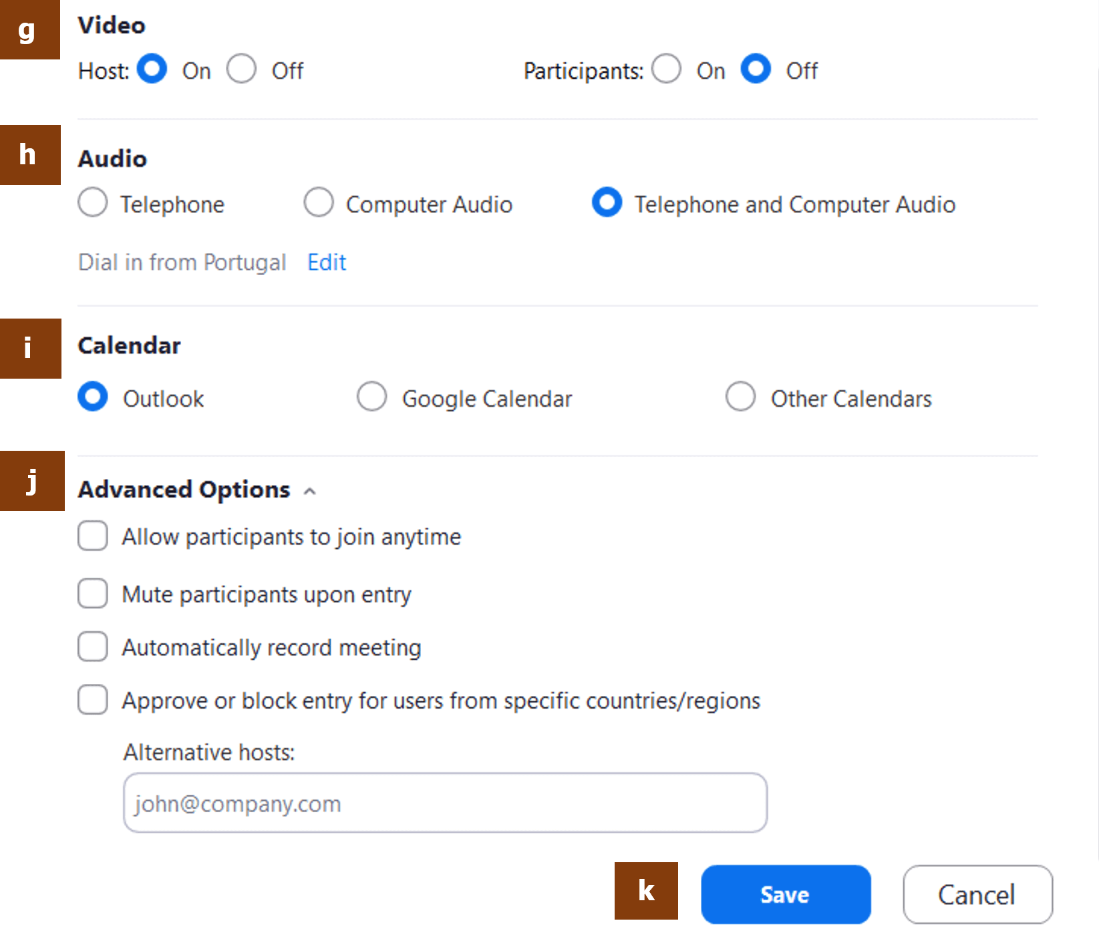
Task: Check Mute participants upon entry
Action: coord(93,594)
